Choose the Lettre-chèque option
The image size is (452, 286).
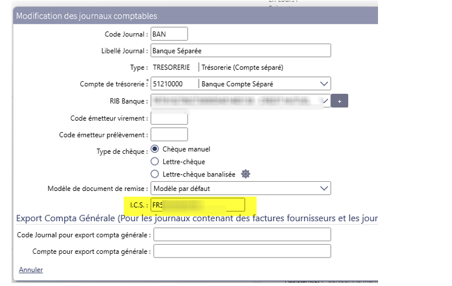154,162
